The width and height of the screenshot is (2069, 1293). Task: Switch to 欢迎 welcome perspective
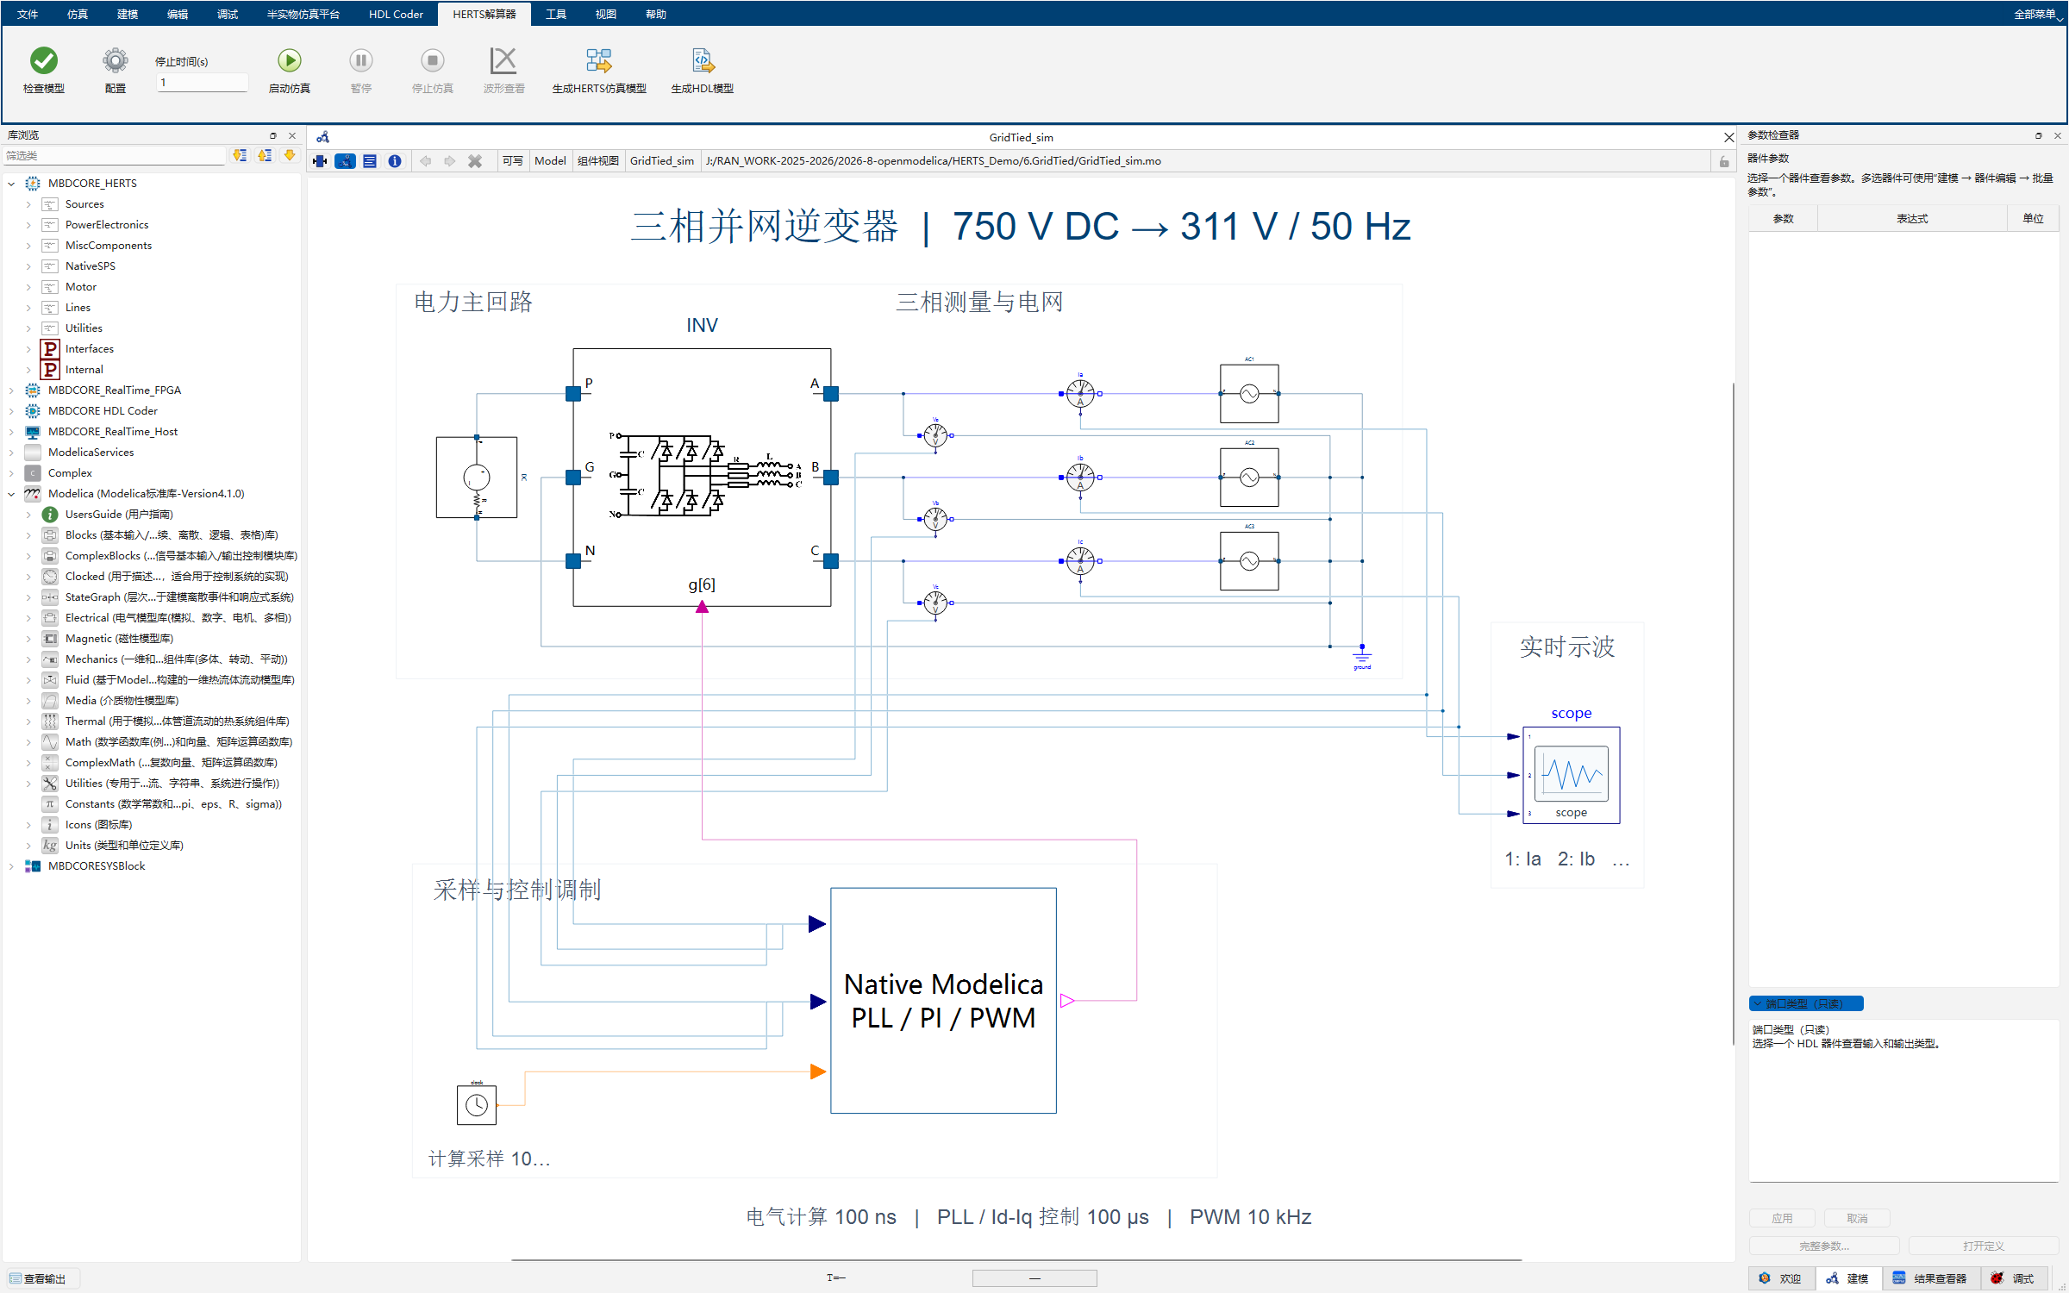1781,1278
